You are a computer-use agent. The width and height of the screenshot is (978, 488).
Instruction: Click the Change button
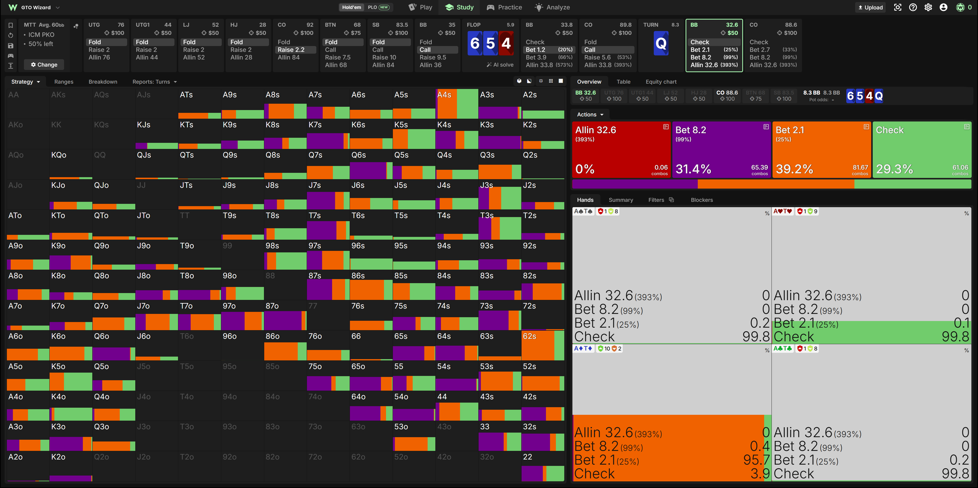(x=44, y=65)
